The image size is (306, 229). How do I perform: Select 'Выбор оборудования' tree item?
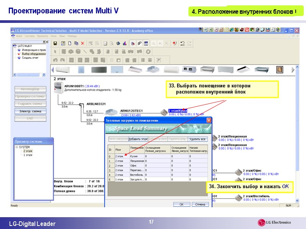34,54
